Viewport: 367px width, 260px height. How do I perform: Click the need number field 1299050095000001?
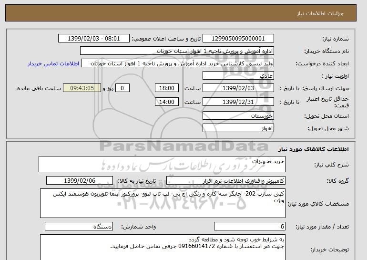(238, 39)
